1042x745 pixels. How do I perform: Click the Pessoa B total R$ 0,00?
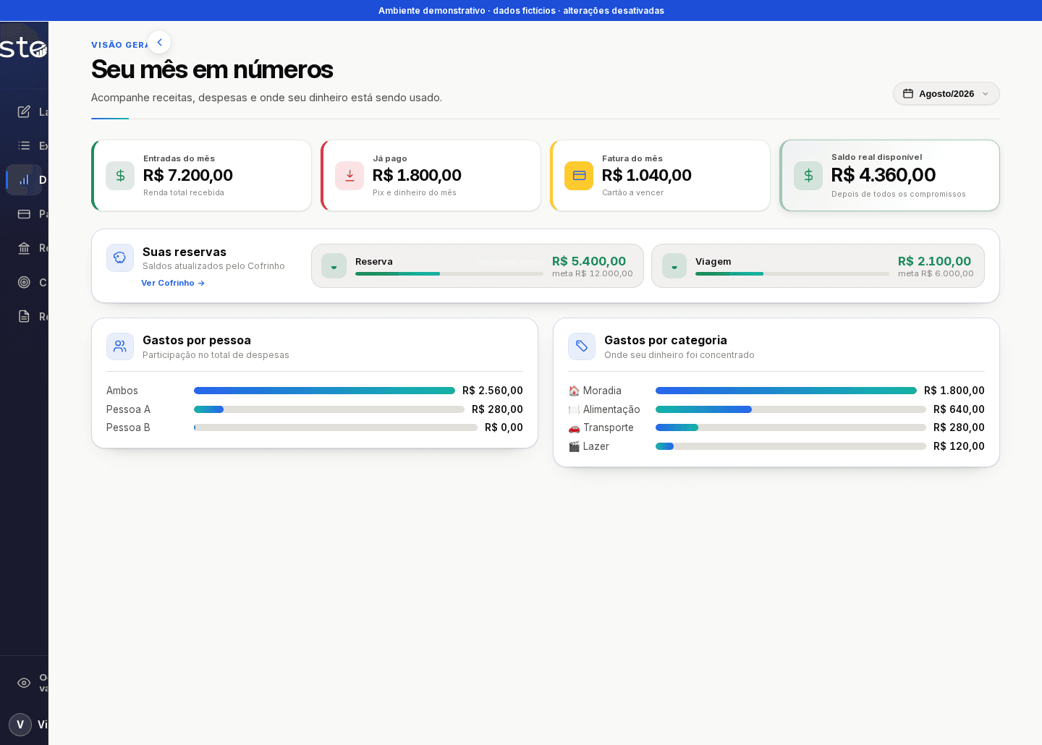pos(504,427)
